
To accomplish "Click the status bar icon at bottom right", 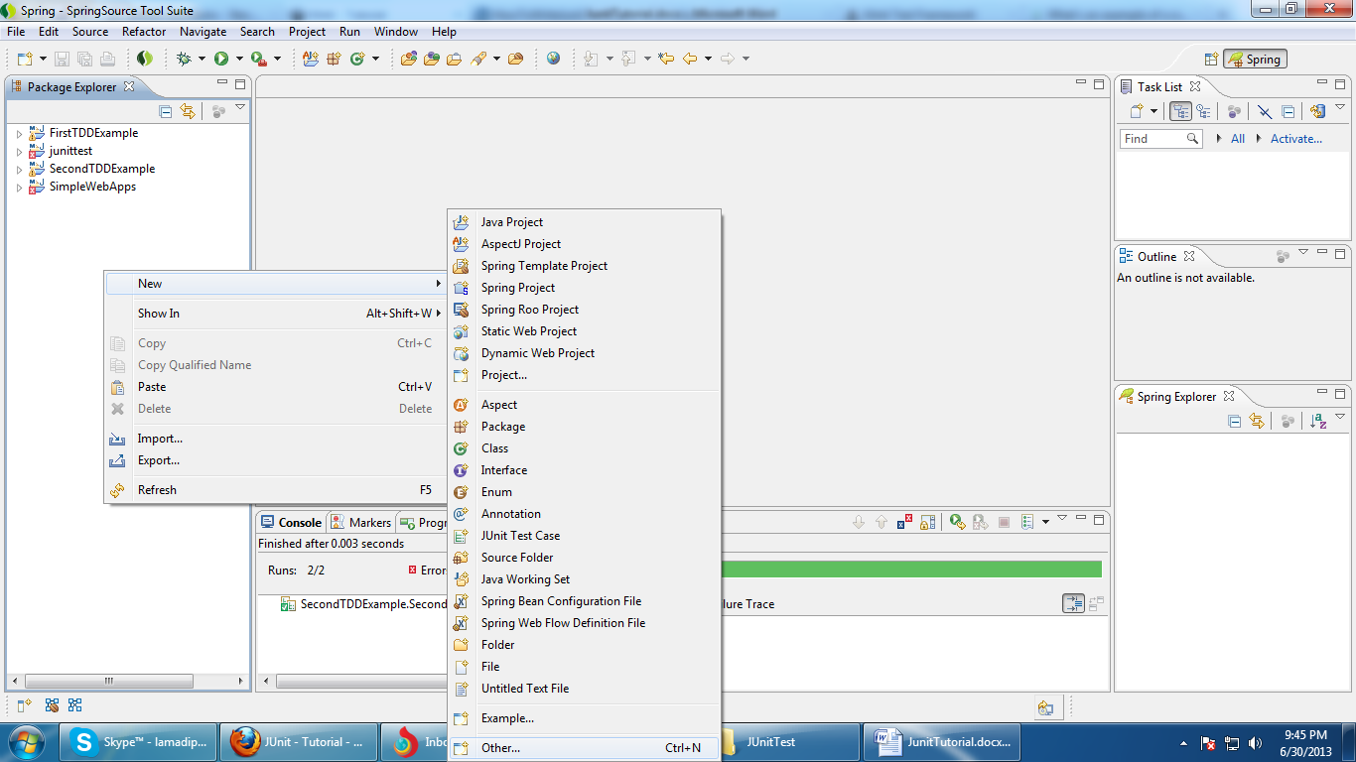I will (x=1045, y=707).
